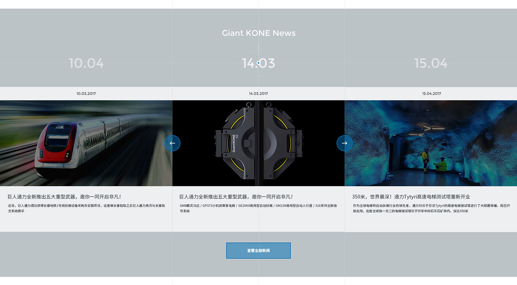Select the 14.03 timeline marker dot
517x285 pixels.
point(258,63)
